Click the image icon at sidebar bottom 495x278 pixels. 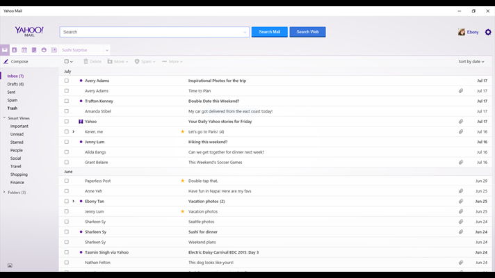tap(10, 265)
